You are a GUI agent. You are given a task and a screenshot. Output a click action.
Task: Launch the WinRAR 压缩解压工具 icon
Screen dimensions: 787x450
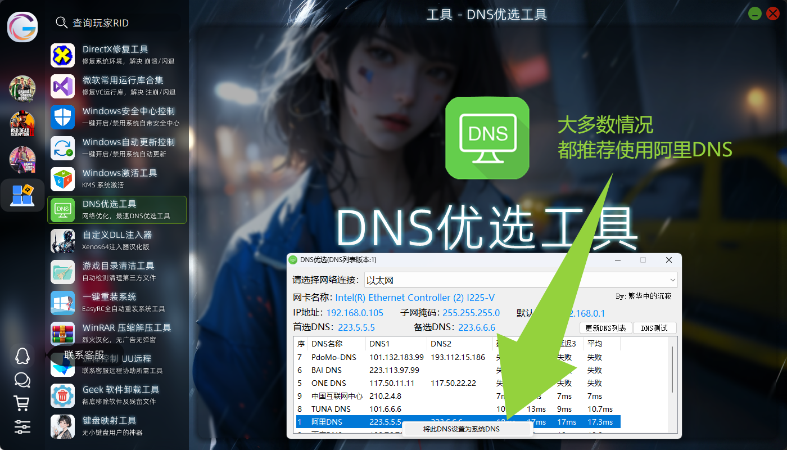(x=63, y=334)
